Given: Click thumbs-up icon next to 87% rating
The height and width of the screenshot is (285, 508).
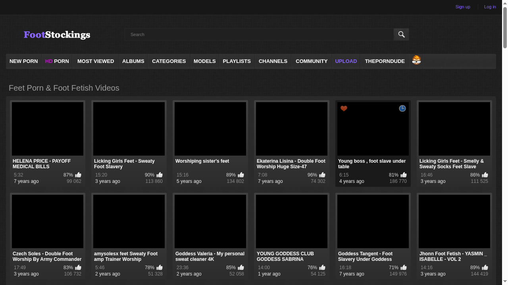Looking at the screenshot, I should pyautogui.click(x=78, y=175).
